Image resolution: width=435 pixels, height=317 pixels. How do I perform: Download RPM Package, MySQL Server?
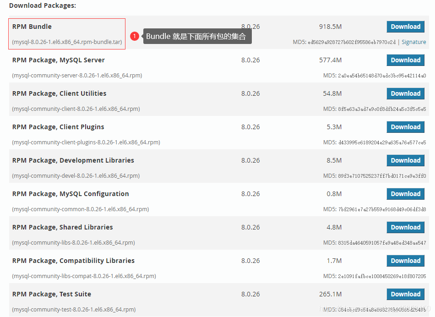(x=405, y=60)
